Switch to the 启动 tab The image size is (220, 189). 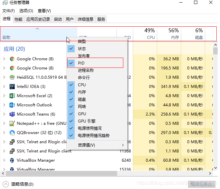[x=58, y=19]
